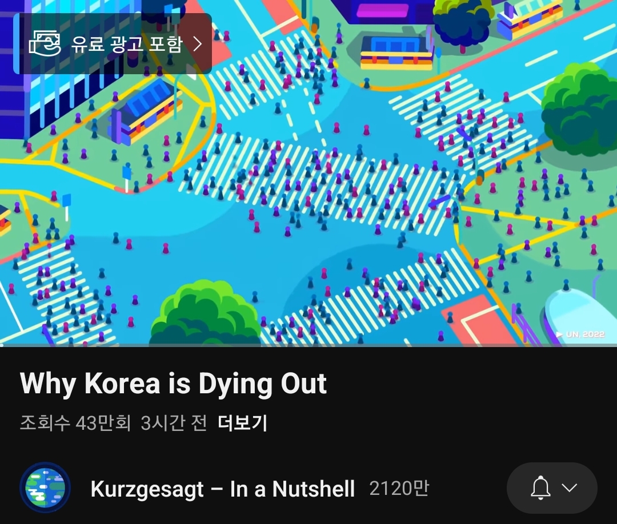
Task: Click the notification bell icon
Action: pyautogui.click(x=540, y=488)
